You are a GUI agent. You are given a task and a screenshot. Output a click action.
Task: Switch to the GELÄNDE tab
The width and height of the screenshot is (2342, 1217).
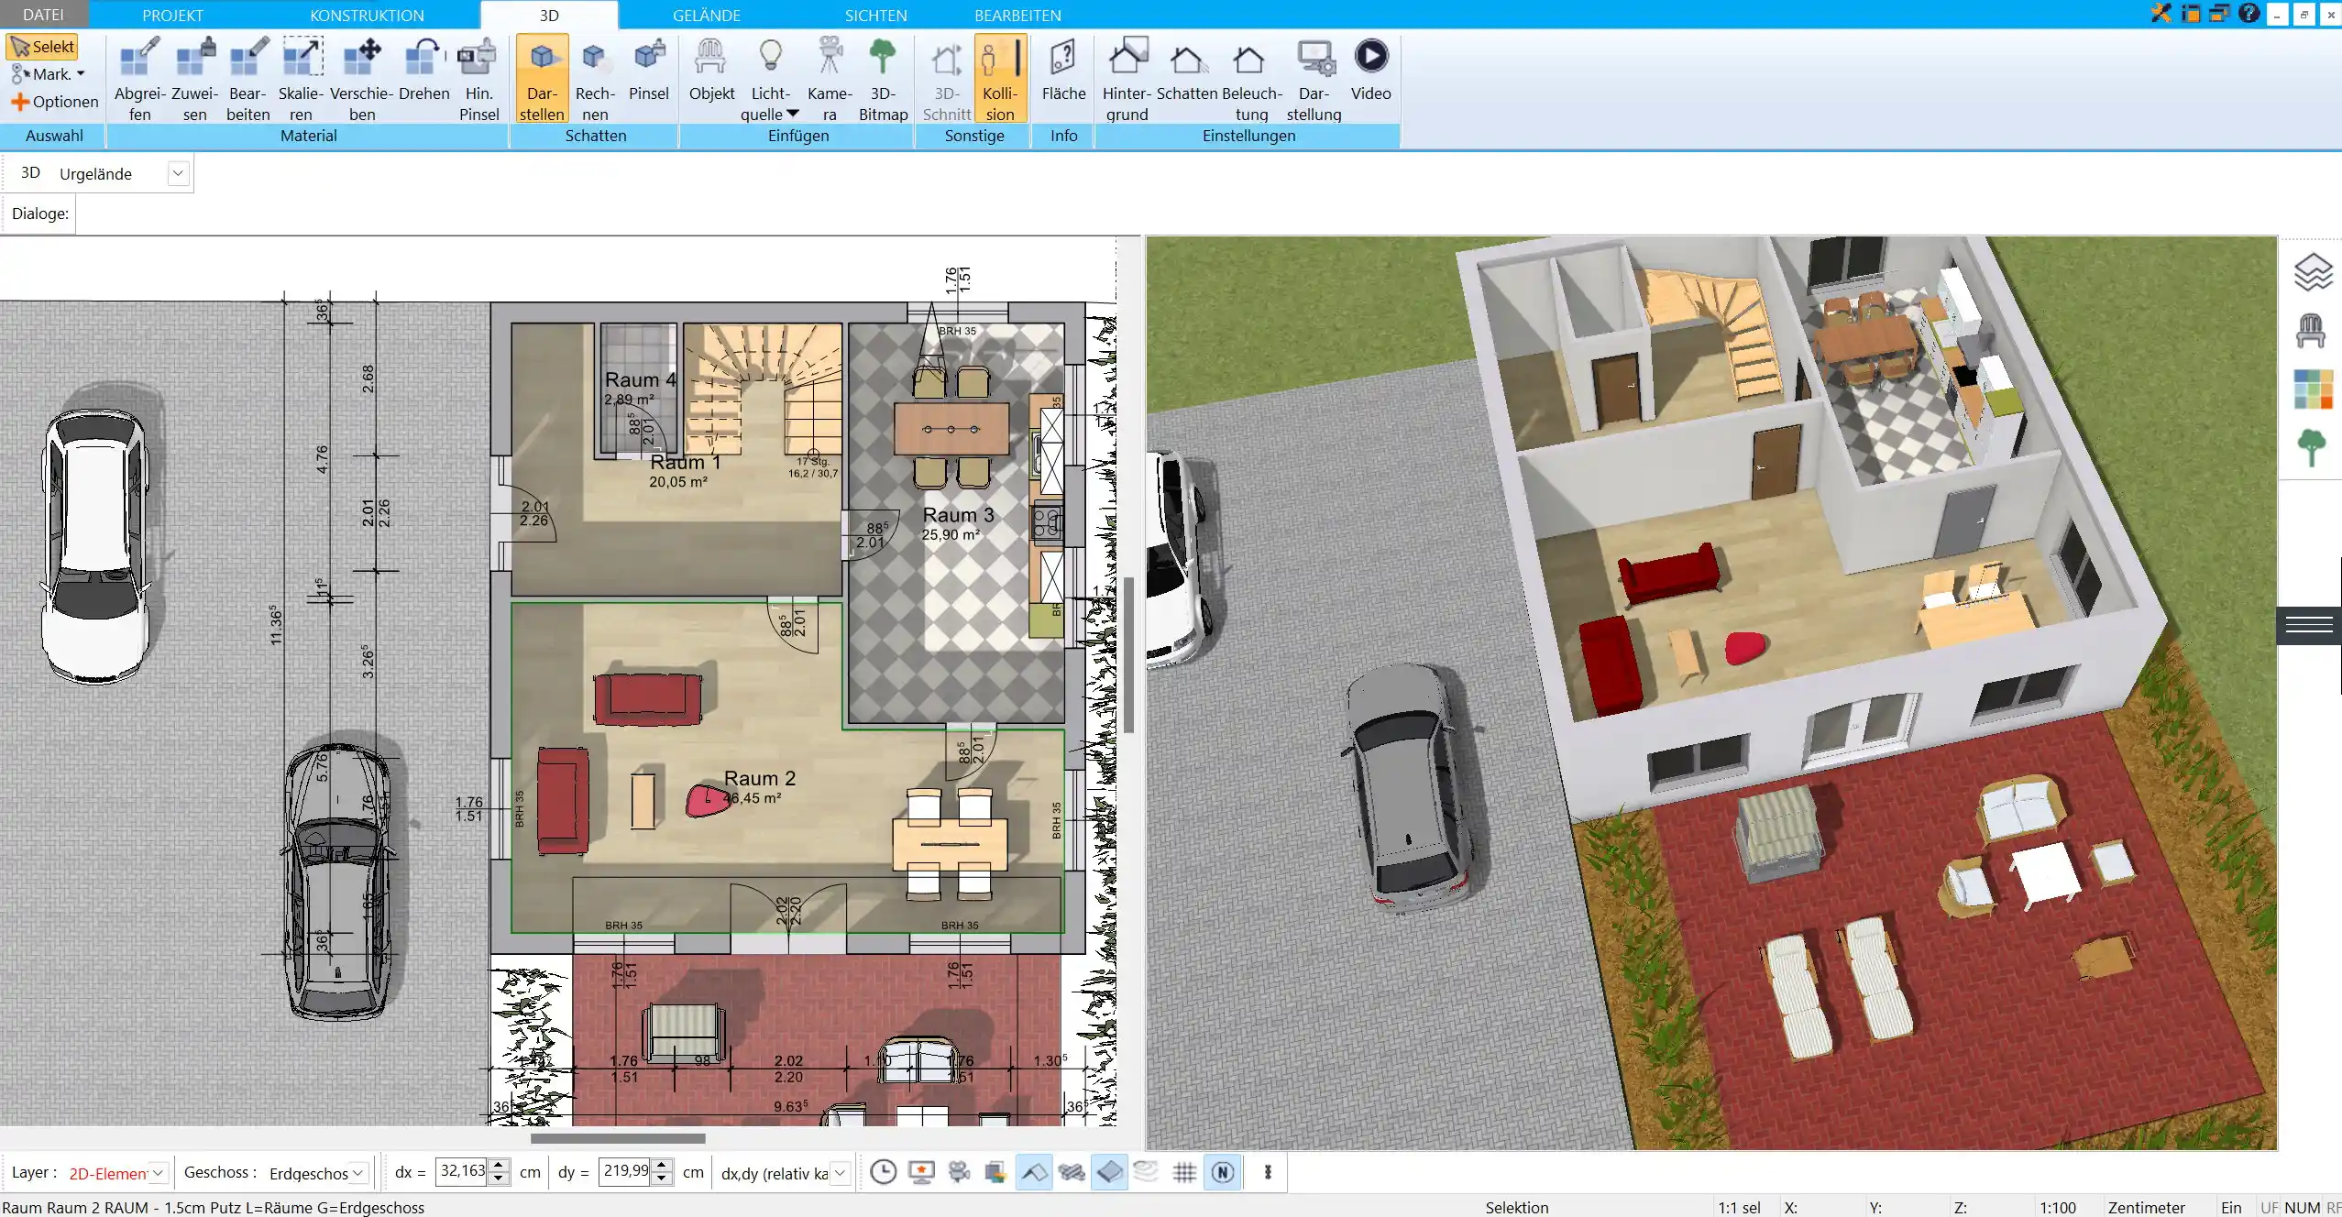click(706, 15)
